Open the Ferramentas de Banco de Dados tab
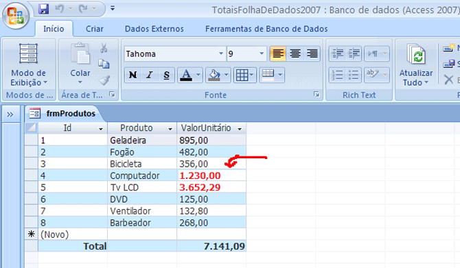This screenshot has height=268, width=460. tap(266, 29)
